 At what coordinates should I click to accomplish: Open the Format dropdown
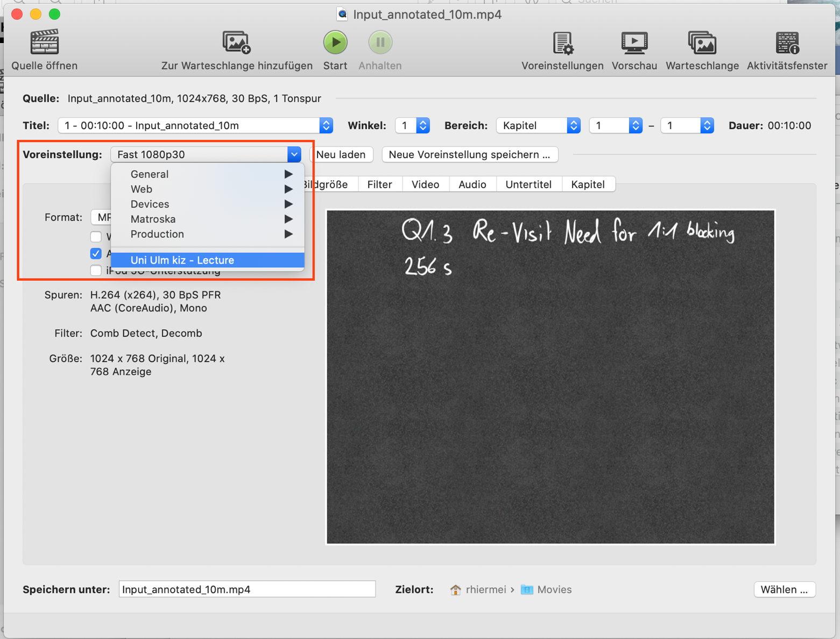click(x=101, y=217)
